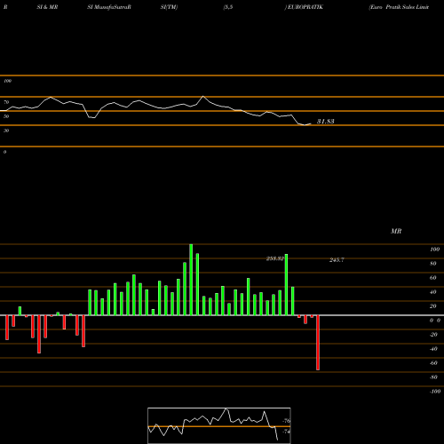The height and width of the screenshot is (444, 444).
Task: Click the RSI axis label 70
Action: (6, 102)
